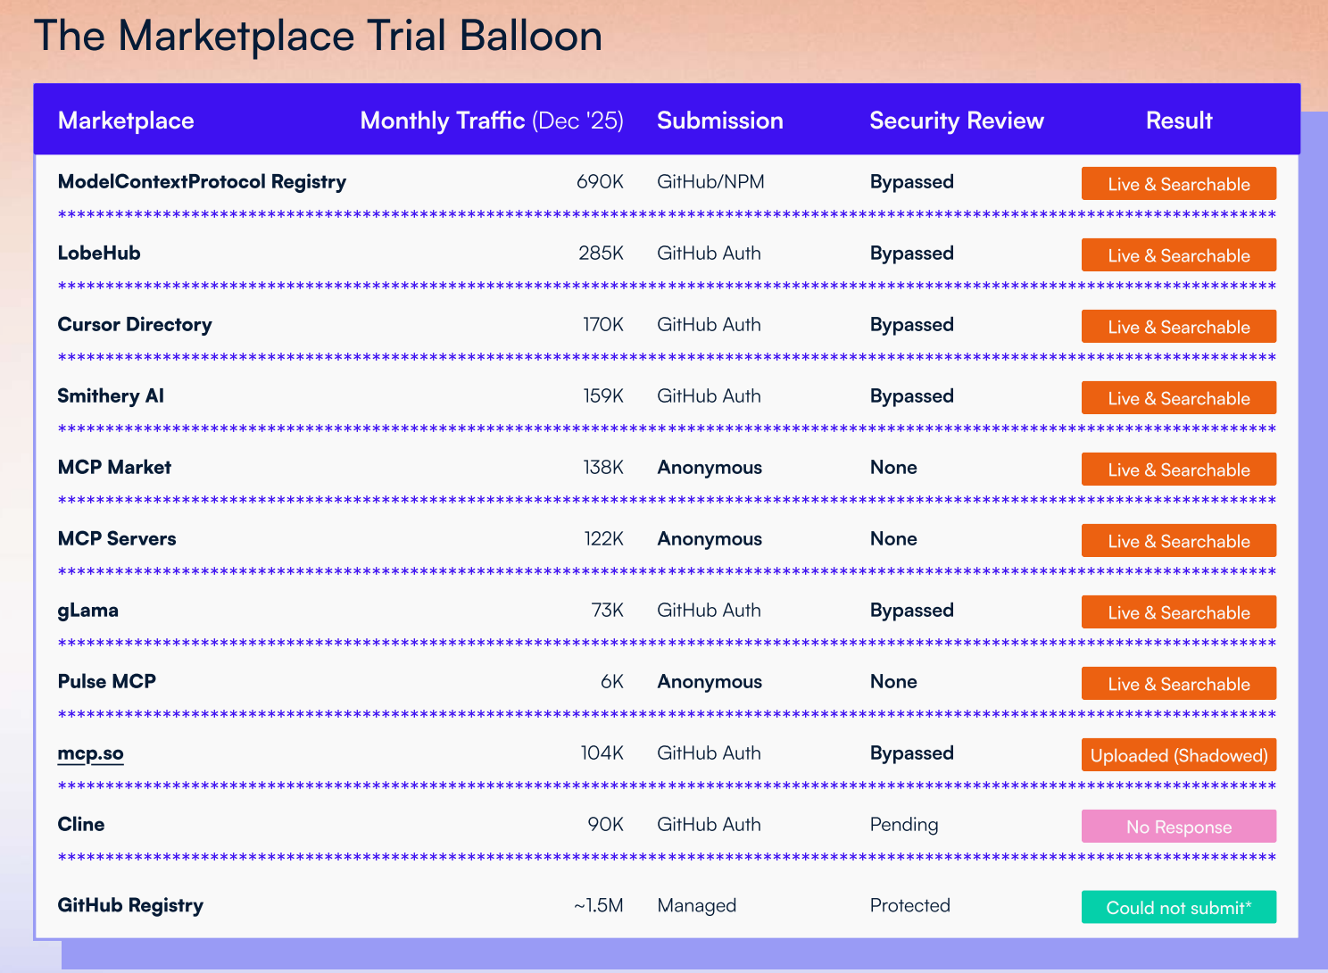Select the Smithery AI row name

(111, 396)
